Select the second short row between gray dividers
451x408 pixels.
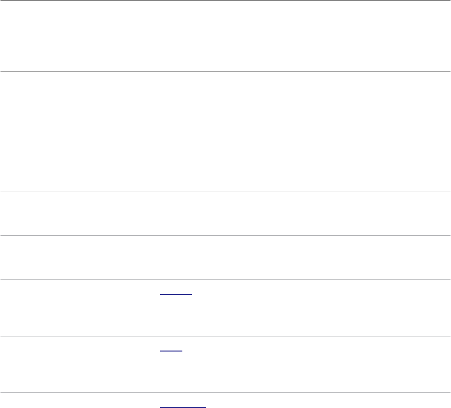[225, 257]
